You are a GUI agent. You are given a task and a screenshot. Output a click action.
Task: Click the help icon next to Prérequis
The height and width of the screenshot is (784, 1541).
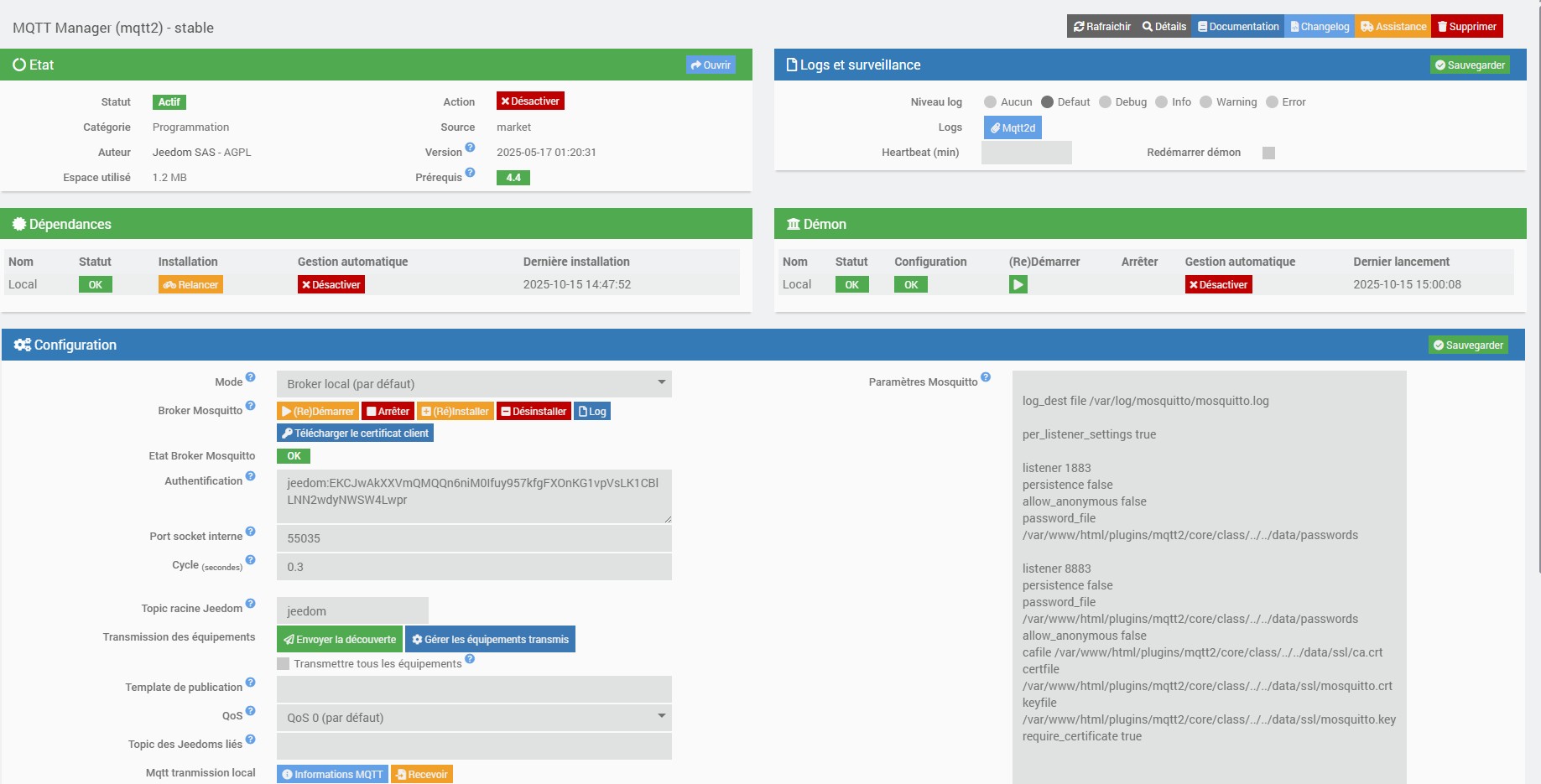tap(470, 173)
